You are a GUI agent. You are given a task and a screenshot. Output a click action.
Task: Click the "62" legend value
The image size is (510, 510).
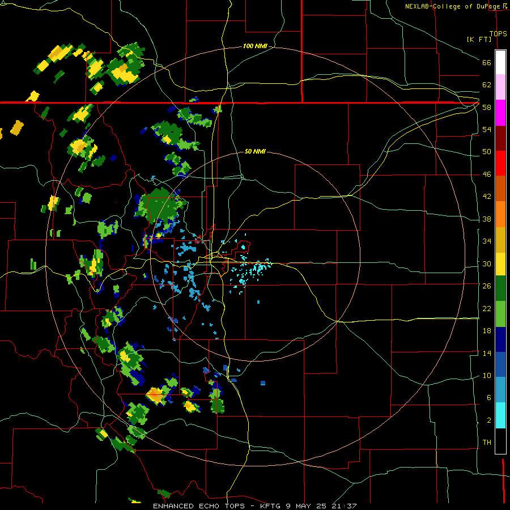[x=487, y=85]
